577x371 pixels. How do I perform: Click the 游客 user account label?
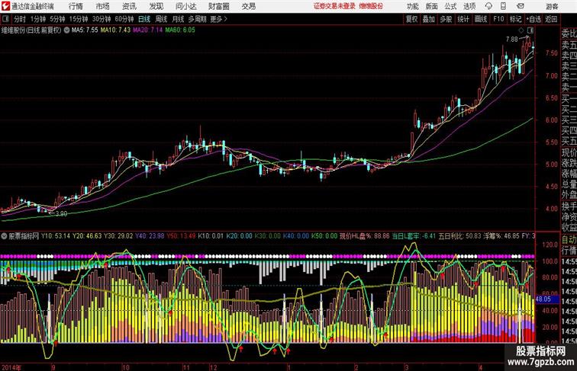click(552, 6)
